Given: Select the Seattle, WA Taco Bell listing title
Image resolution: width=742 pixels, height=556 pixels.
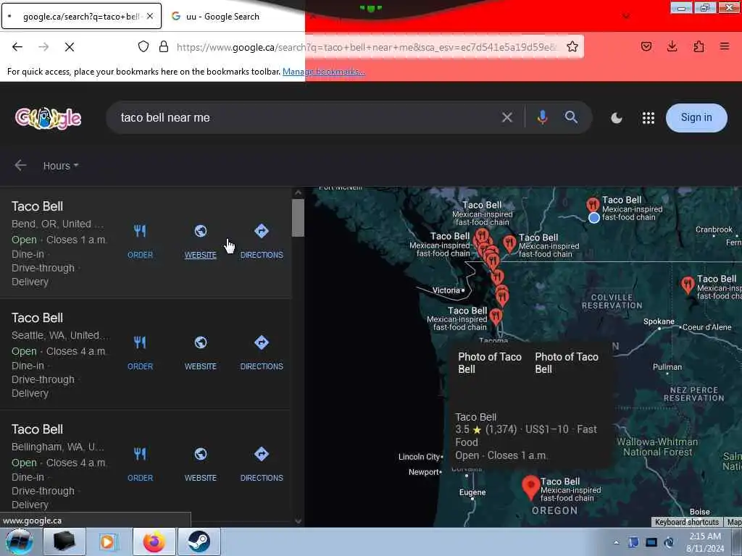Looking at the screenshot, I should pos(38,319).
